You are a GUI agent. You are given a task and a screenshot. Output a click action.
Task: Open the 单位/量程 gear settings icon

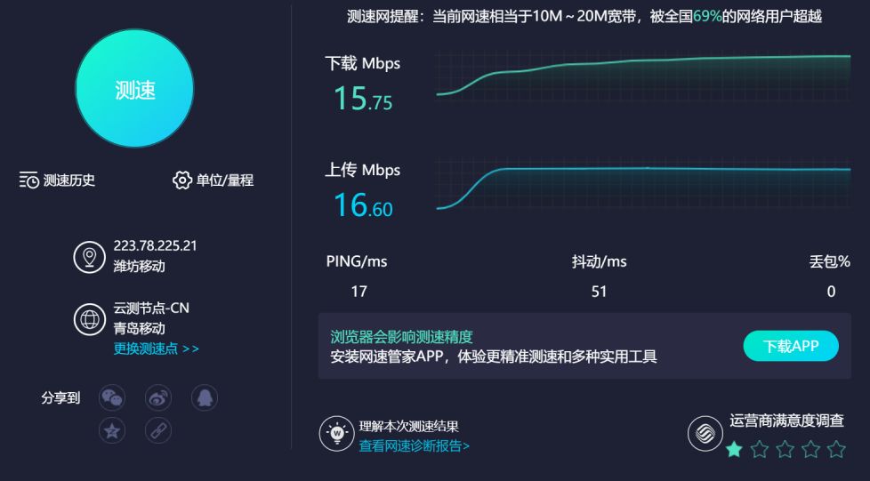[182, 180]
